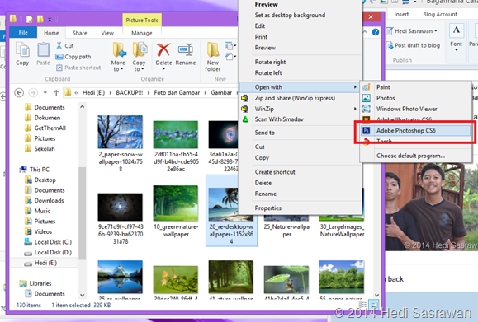Open Insert tab in the blog editor window
The height and width of the screenshot is (322, 478).
pyautogui.click(x=401, y=14)
